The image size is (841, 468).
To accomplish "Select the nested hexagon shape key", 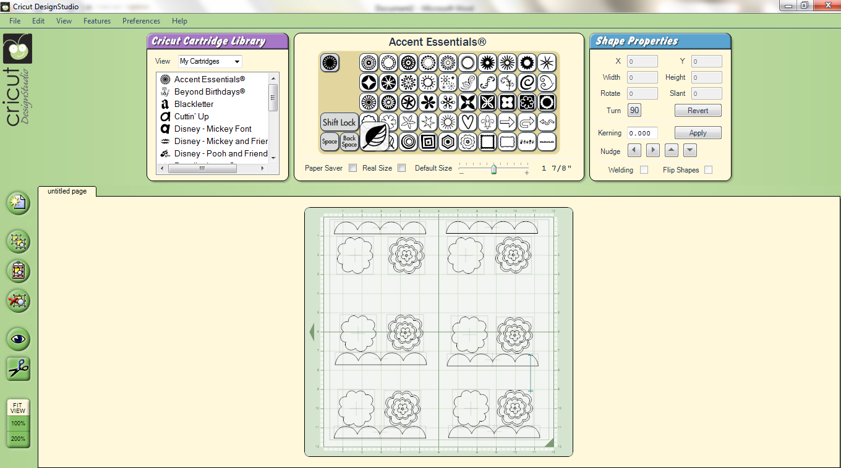I will (448, 142).
